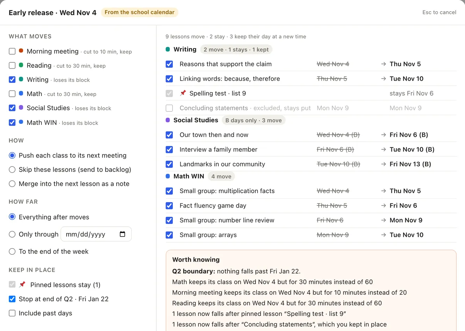Check the Reading checkbox

[12, 65]
